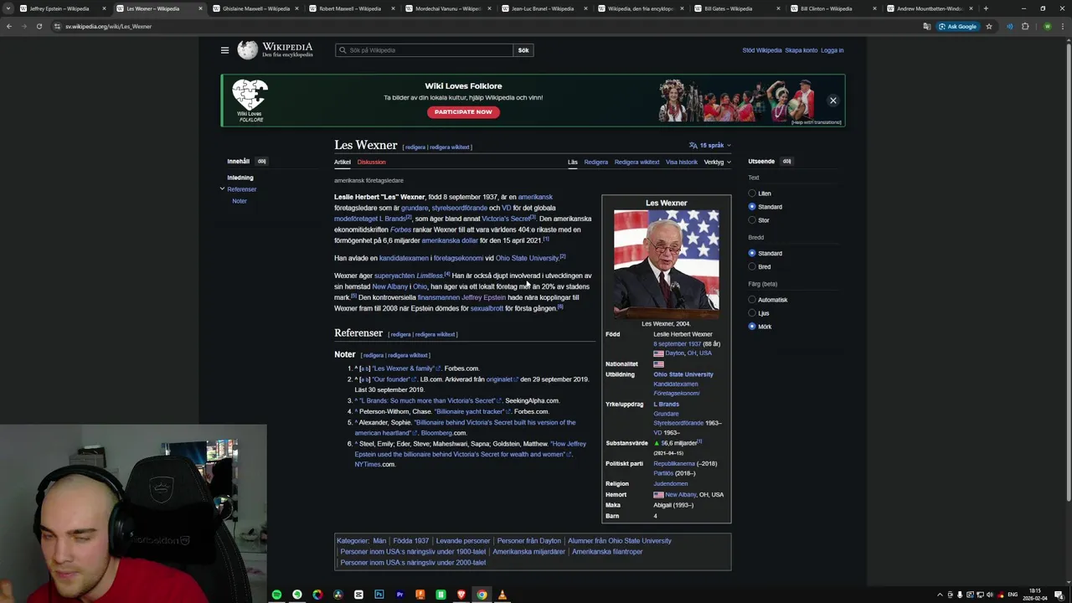
Task: Click the Sök search button
Action: (523, 50)
